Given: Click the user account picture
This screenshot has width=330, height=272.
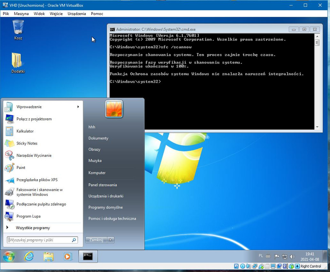Looking at the screenshot, I should (x=114, y=109).
